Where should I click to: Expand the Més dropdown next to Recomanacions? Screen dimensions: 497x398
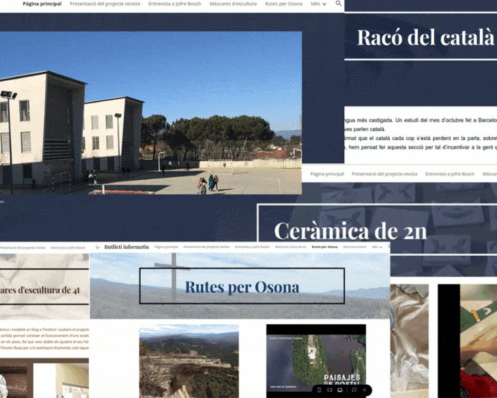pyautogui.click(x=376, y=247)
